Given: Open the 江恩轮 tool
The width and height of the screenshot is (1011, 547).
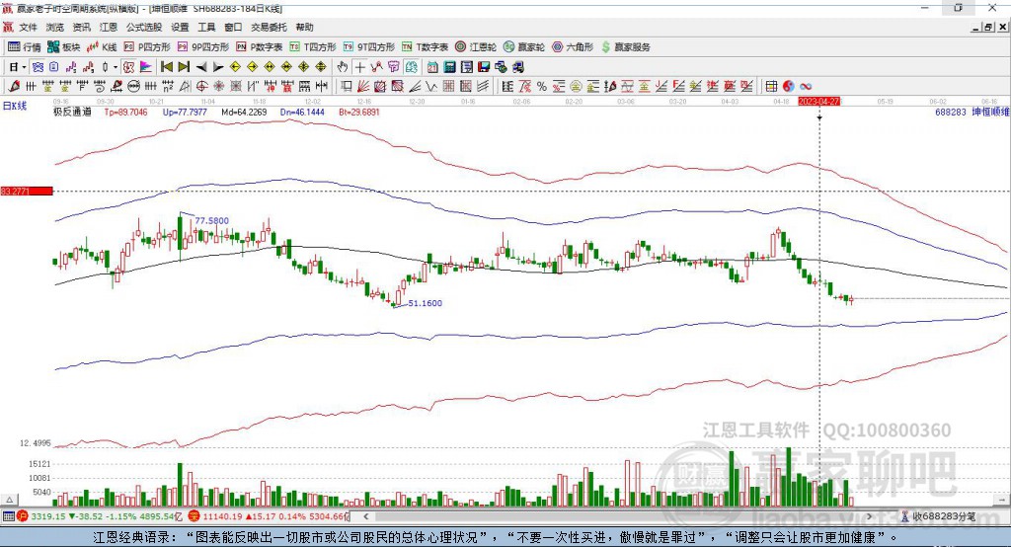Looking at the screenshot, I should (x=476, y=47).
